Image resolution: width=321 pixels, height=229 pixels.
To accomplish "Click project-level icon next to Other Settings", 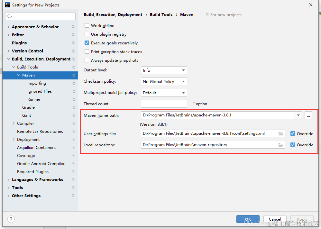I will point(73,196).
